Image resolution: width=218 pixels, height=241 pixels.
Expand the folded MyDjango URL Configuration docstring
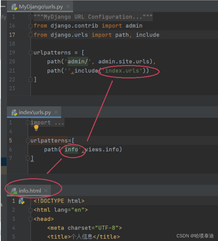coord(31,17)
